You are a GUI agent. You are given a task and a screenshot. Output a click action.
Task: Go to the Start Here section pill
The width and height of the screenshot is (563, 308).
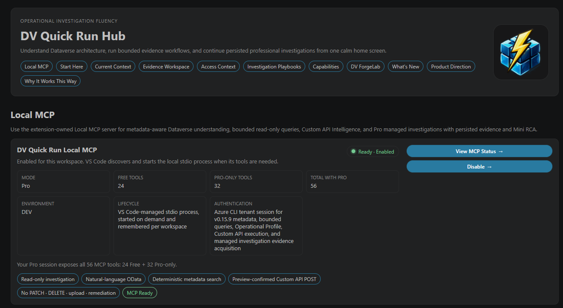[72, 66]
